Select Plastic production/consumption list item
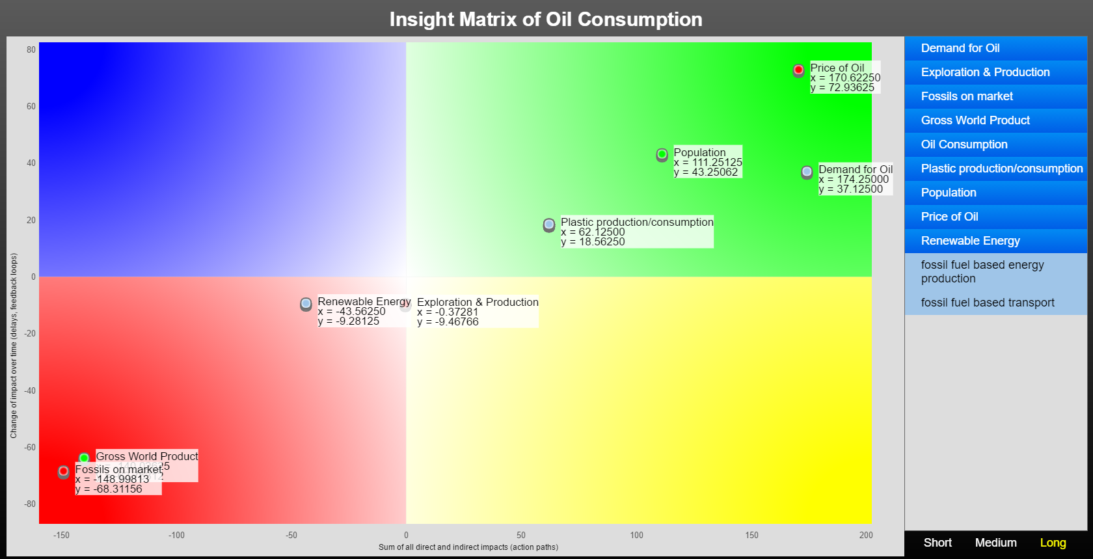Image resolution: width=1093 pixels, height=559 pixels. click(x=996, y=169)
